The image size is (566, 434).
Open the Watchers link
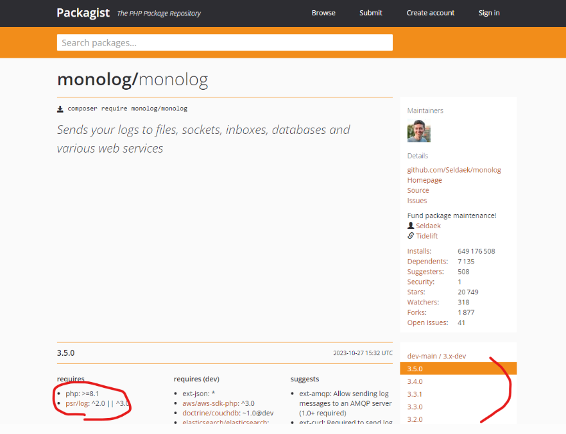[423, 302]
